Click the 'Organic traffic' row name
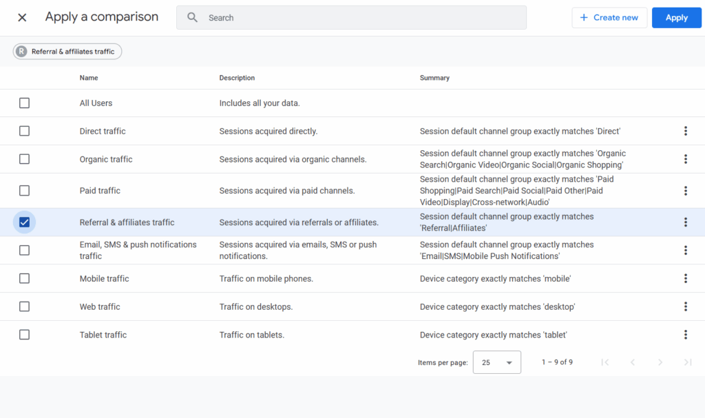The height and width of the screenshot is (418, 705). 105,159
